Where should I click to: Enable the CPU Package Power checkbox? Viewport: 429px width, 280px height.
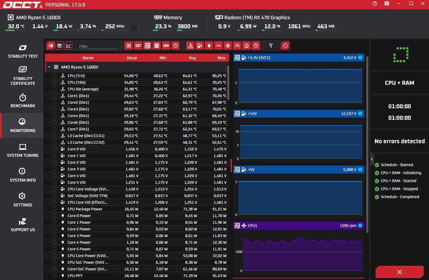point(54,209)
